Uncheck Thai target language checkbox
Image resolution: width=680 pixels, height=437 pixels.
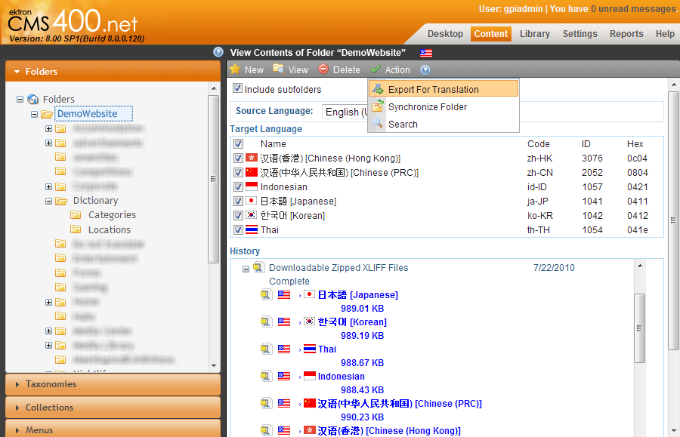[x=238, y=229]
